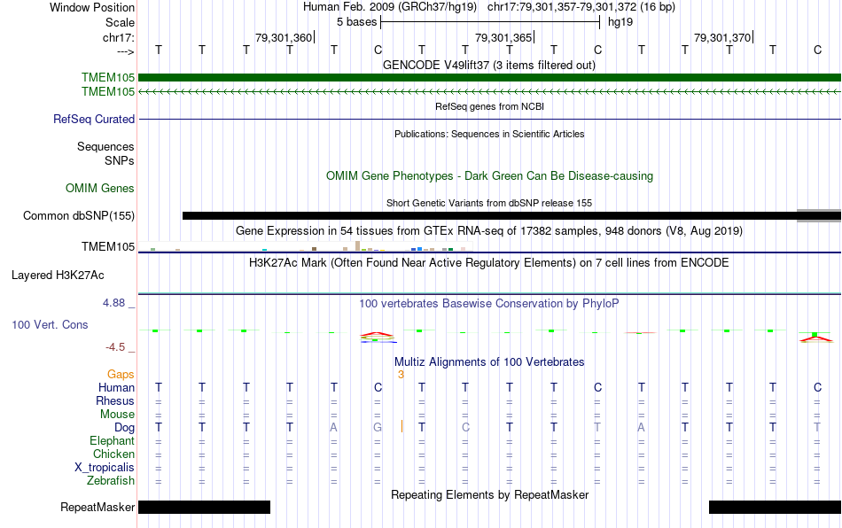This screenshot has width=842, height=528.
Task: Click the RepeatMasker track label
Action: coord(97,507)
